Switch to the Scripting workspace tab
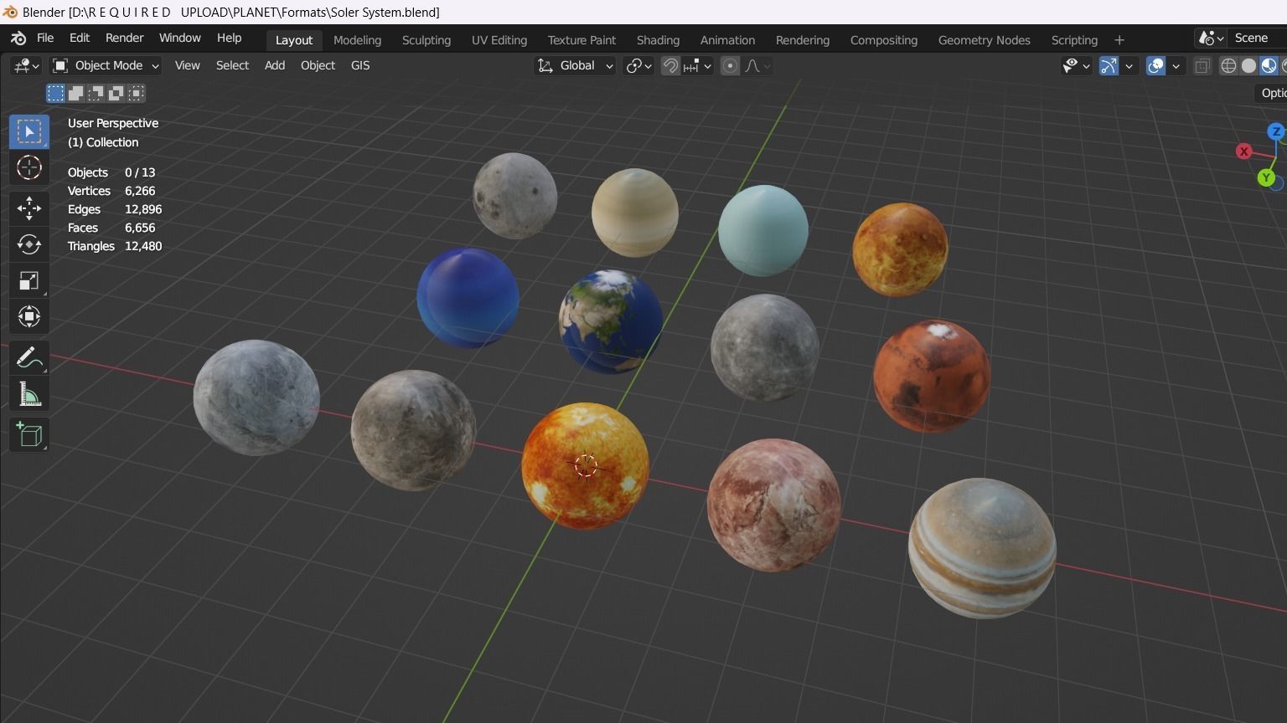The width and height of the screenshot is (1287, 723). (1074, 40)
